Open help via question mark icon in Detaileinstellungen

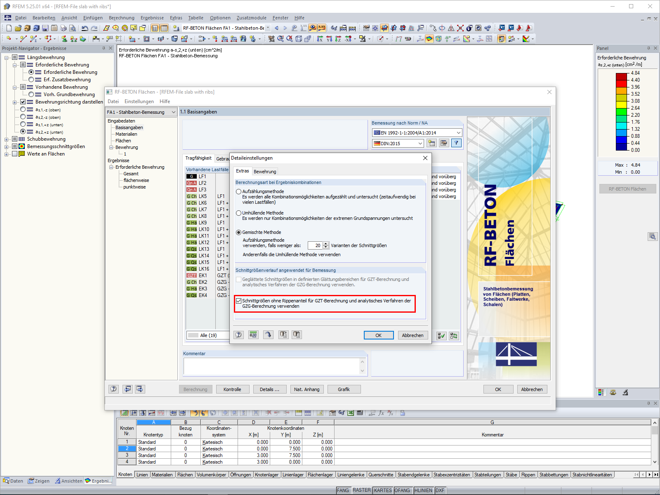[x=239, y=335]
